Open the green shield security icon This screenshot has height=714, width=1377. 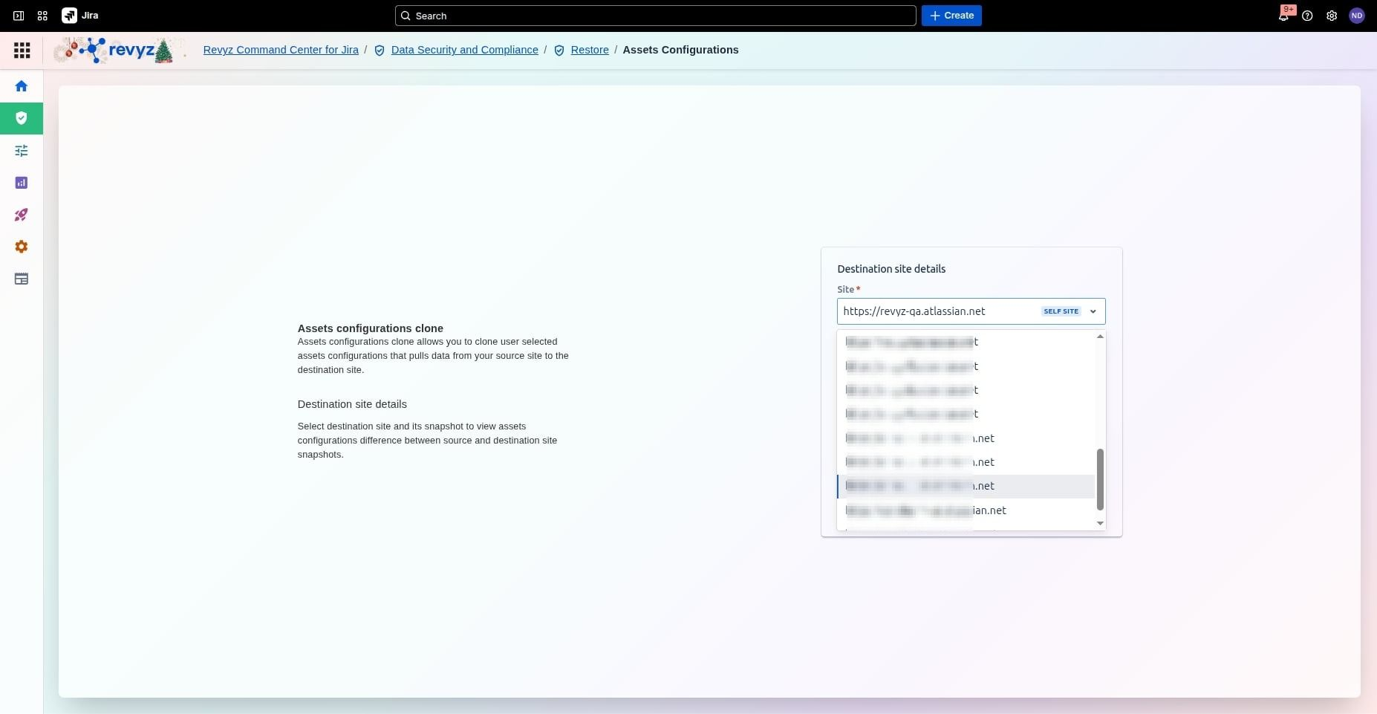tap(22, 118)
